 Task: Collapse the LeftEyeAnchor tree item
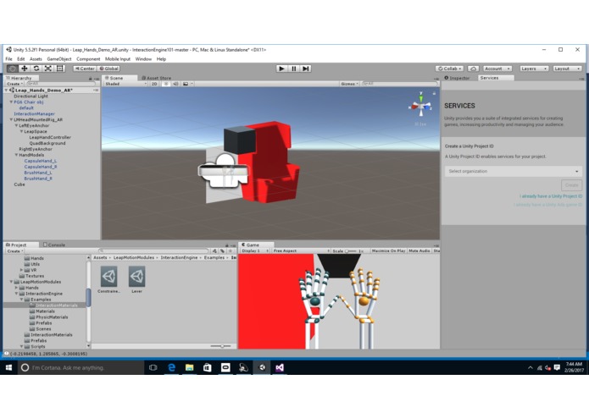click(16, 125)
